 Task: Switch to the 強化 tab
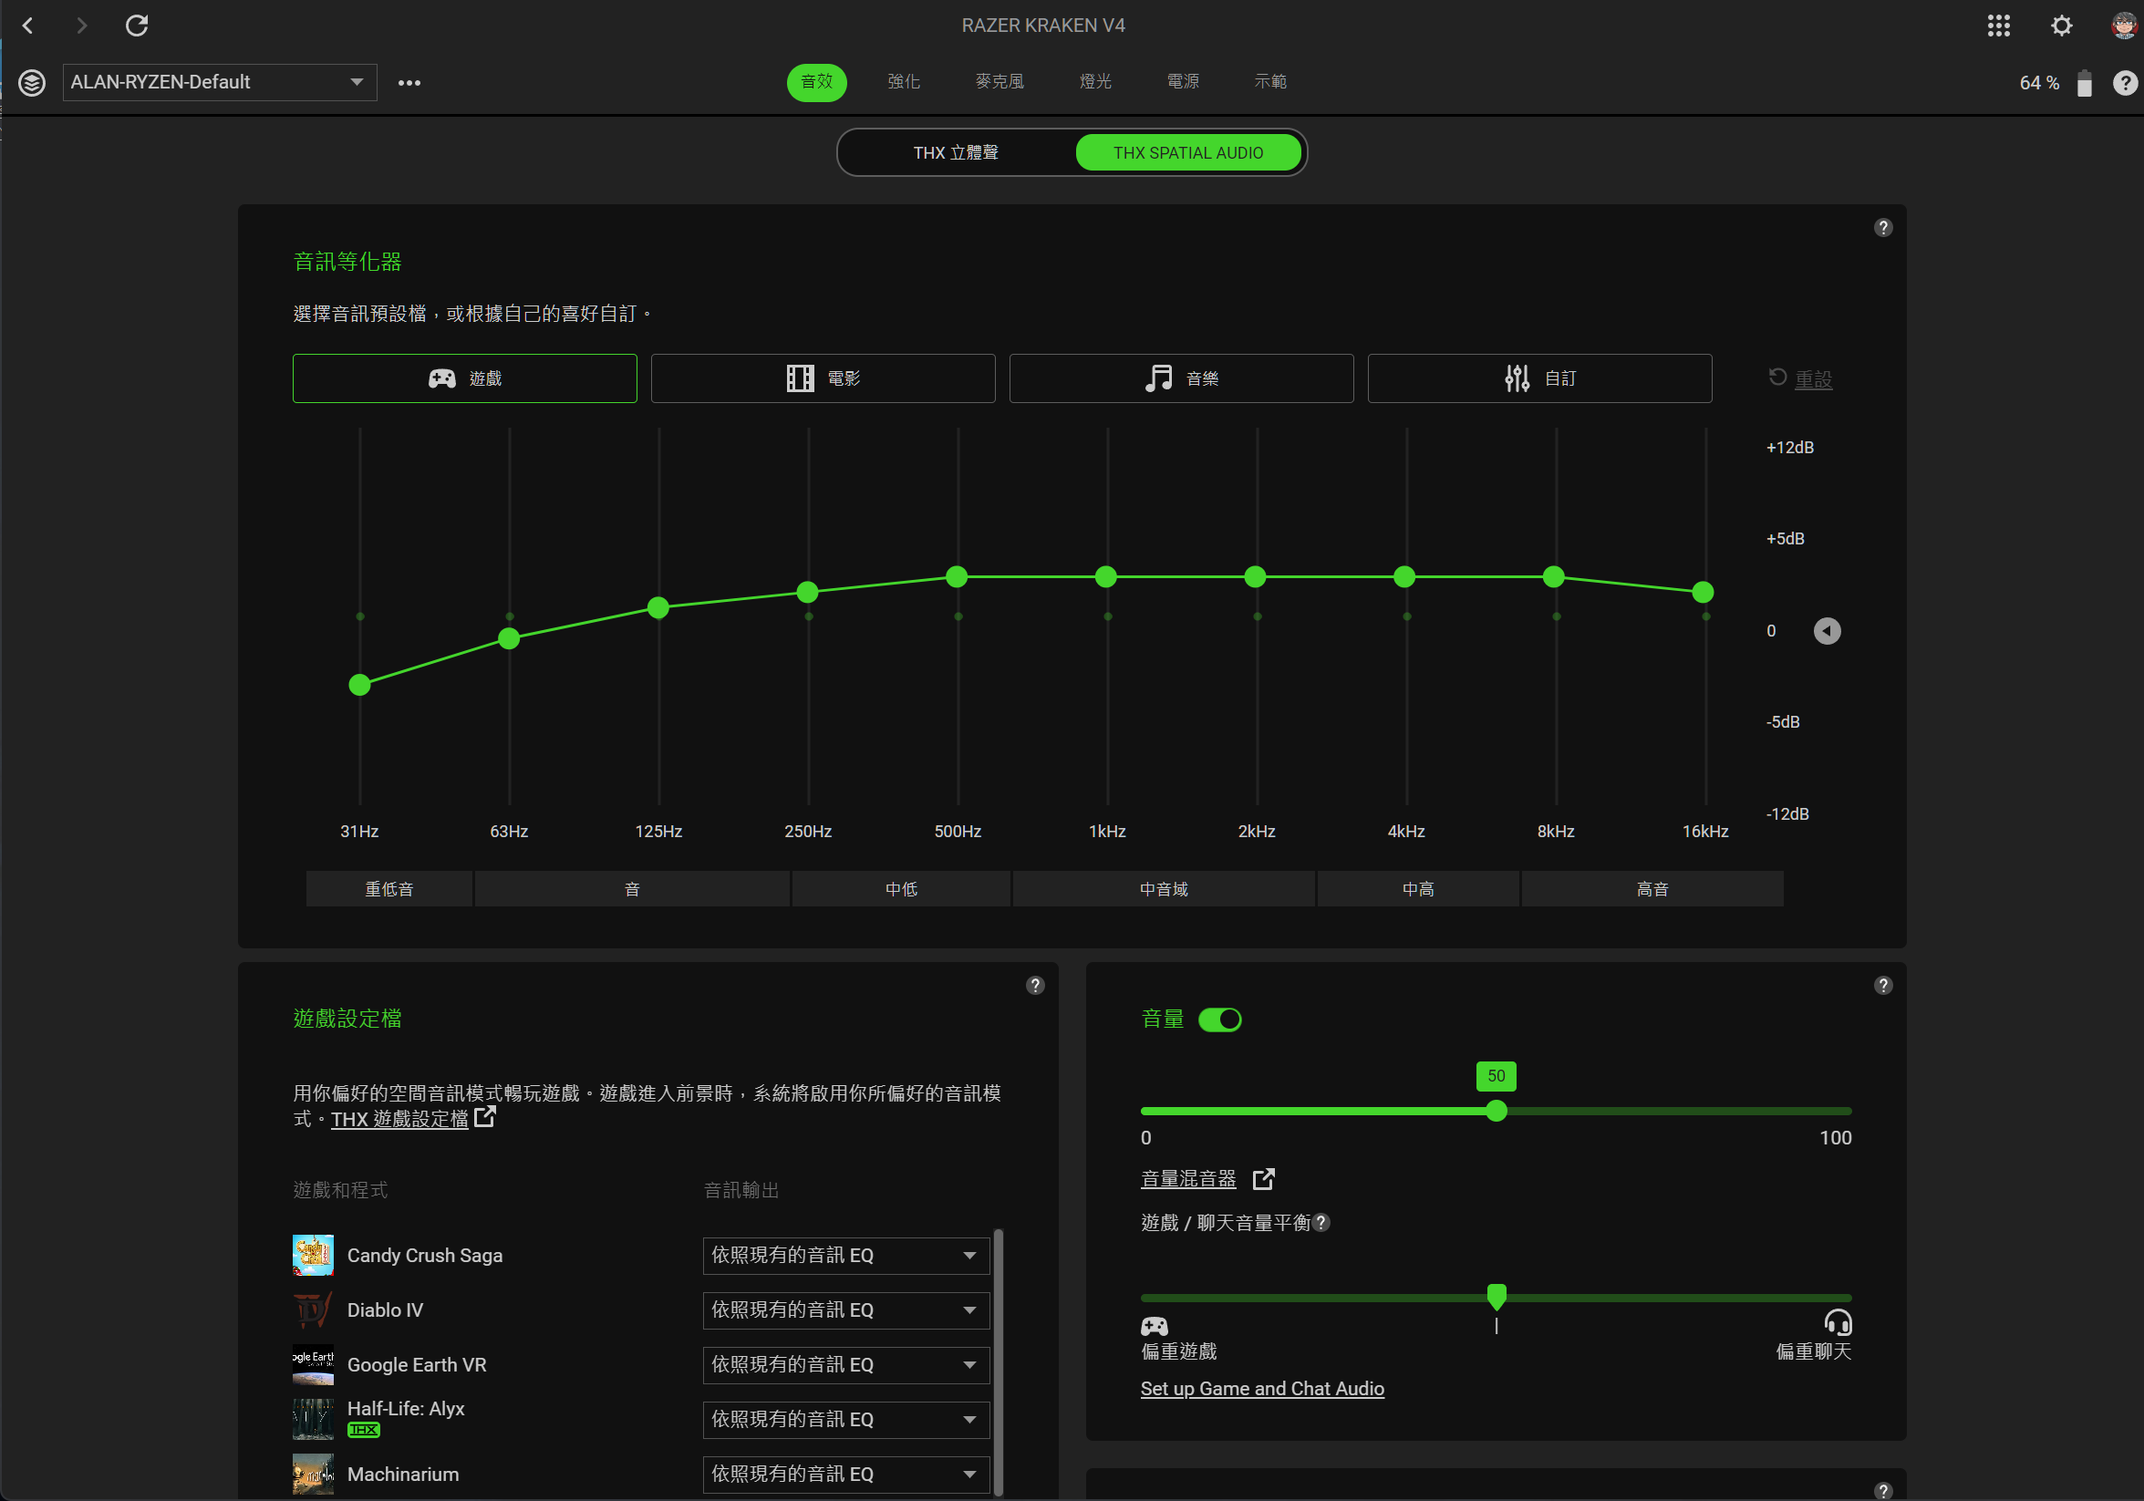[903, 82]
